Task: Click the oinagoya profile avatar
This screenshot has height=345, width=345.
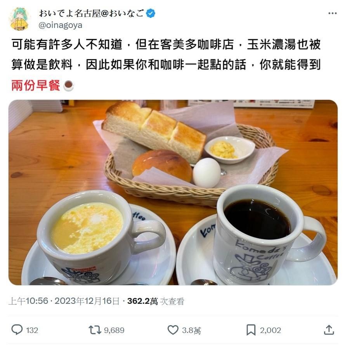Action: point(19,19)
